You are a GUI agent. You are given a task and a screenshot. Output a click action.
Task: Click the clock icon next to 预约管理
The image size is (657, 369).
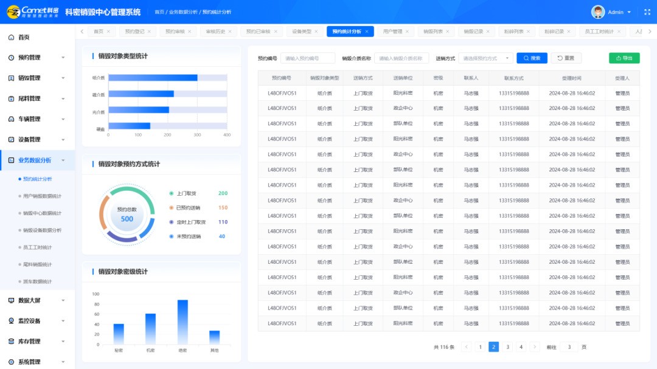pyautogui.click(x=12, y=58)
